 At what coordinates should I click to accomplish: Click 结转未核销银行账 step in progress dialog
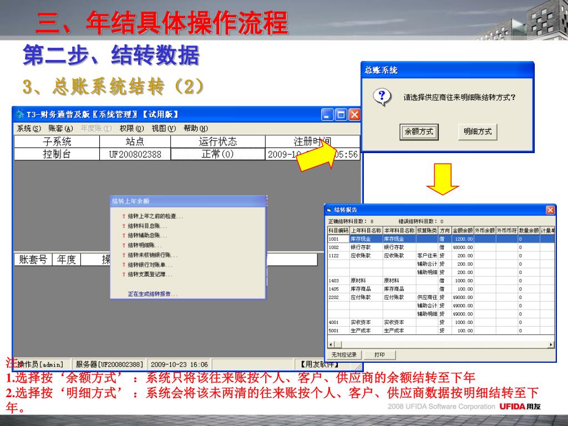153,255
